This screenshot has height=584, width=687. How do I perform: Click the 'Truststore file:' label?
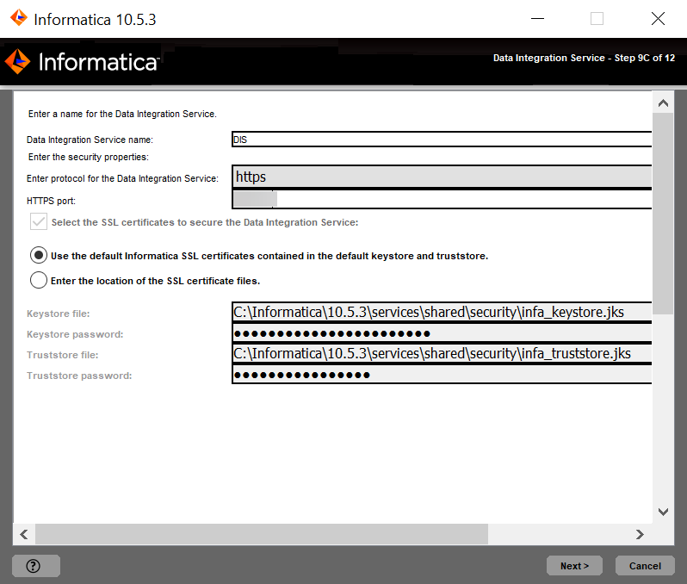(x=63, y=355)
